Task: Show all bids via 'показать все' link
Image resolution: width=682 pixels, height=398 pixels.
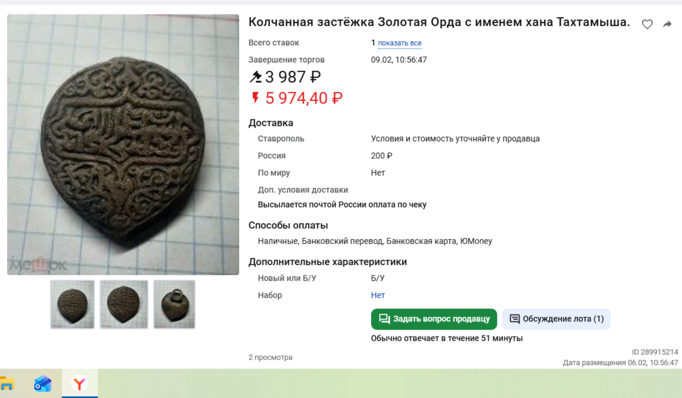Action: coord(399,42)
